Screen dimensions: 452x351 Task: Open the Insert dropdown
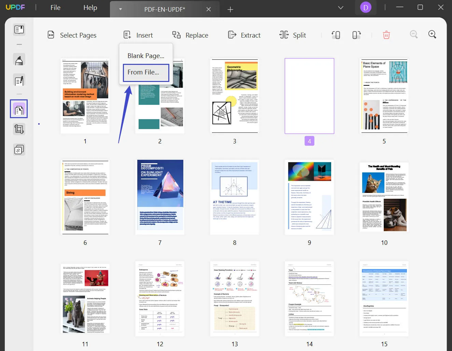click(x=138, y=35)
